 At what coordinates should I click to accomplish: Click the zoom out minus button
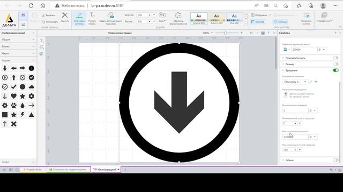212,33
